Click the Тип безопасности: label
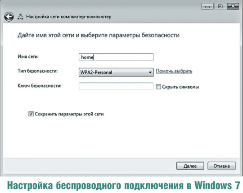 coord(38,71)
